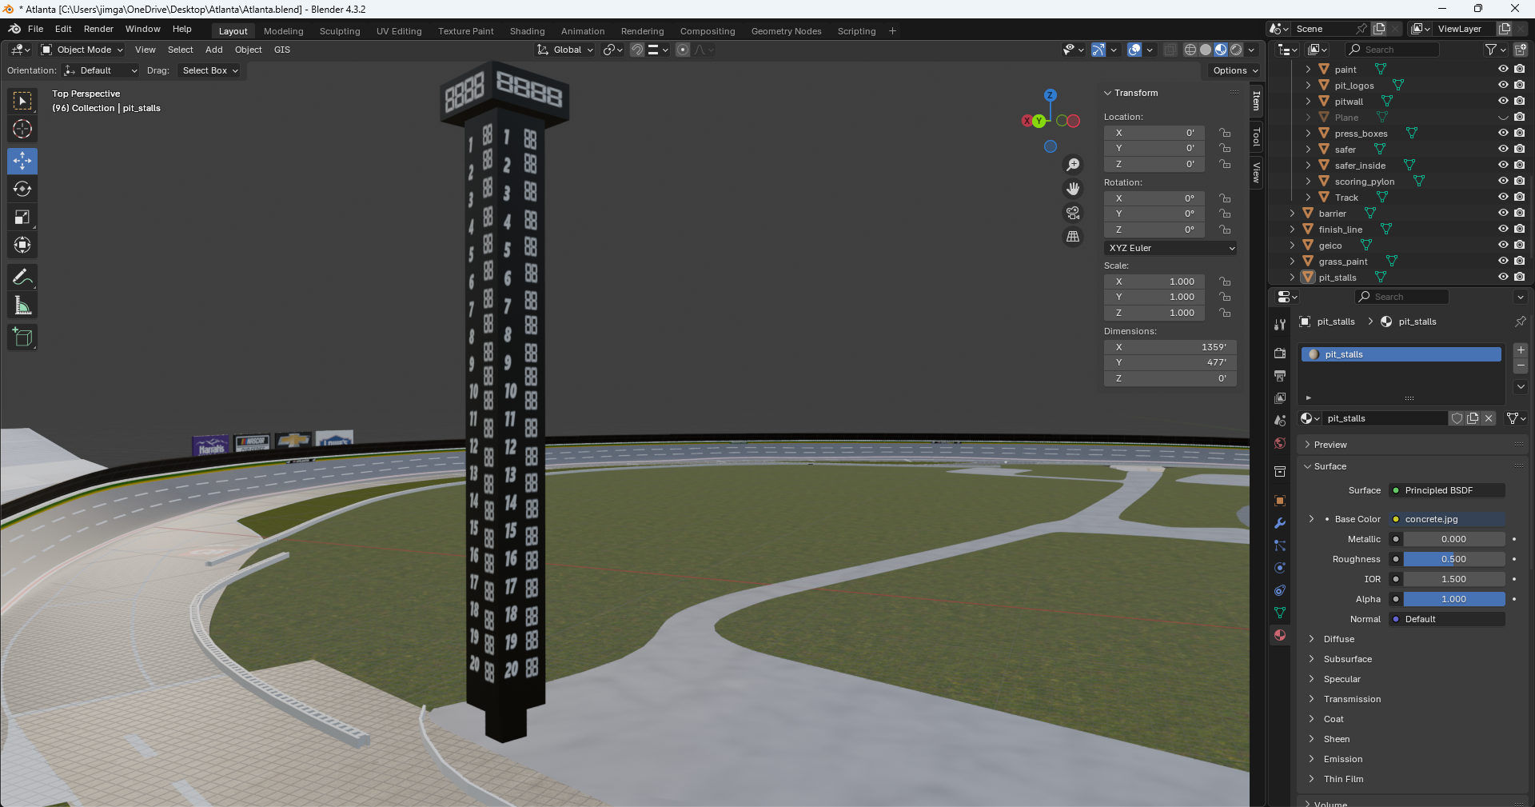Click the viewport zoom magnifier icon

(1073, 165)
